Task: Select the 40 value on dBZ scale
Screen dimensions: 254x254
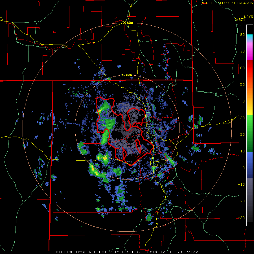Action: (242, 101)
